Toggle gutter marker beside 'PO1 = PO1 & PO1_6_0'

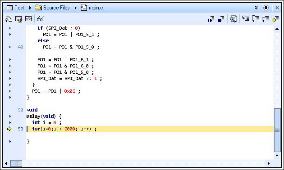coord(10,66)
